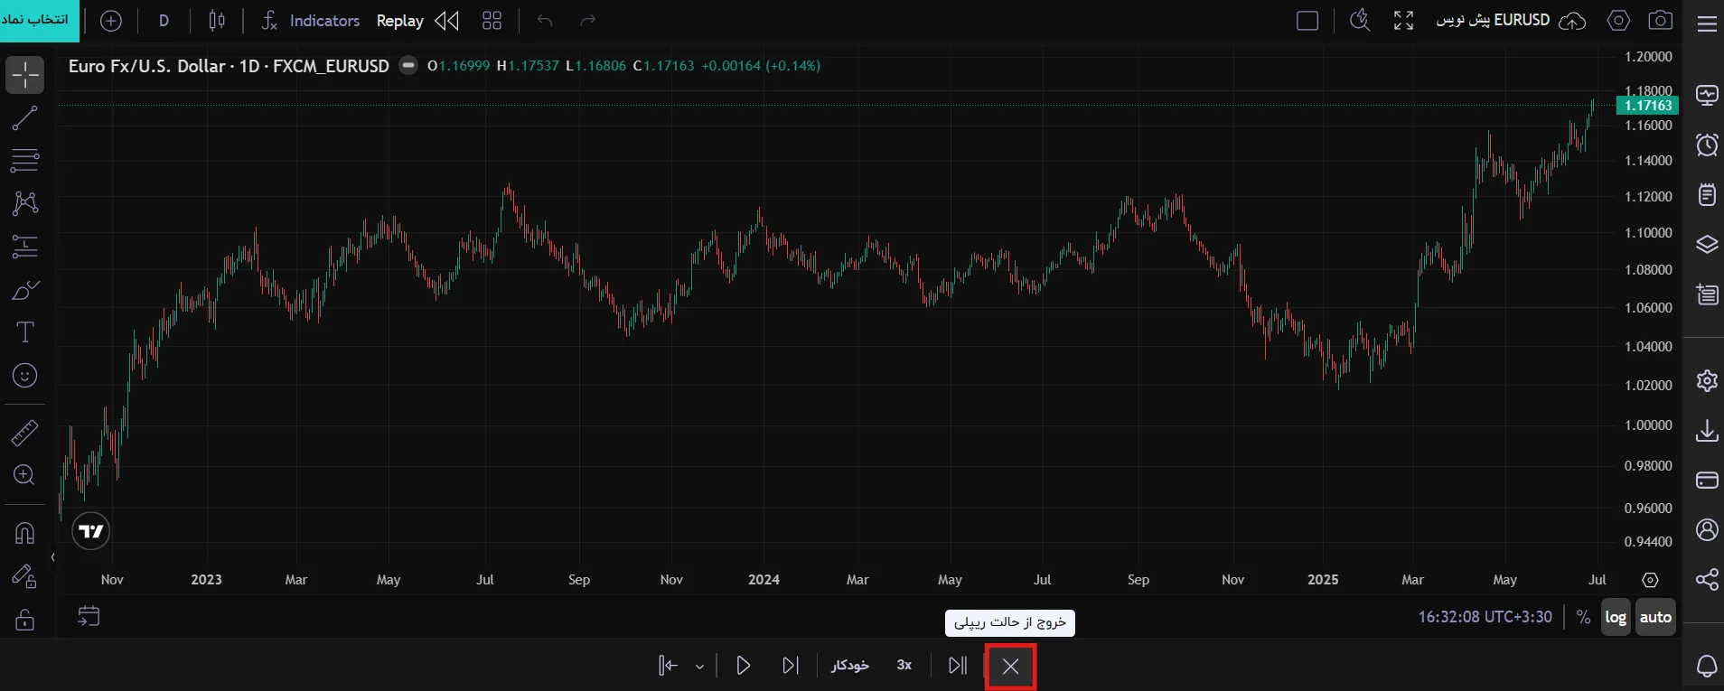This screenshot has width=1724, height=691.
Task: Toggle the log scale button
Action: point(1616,617)
